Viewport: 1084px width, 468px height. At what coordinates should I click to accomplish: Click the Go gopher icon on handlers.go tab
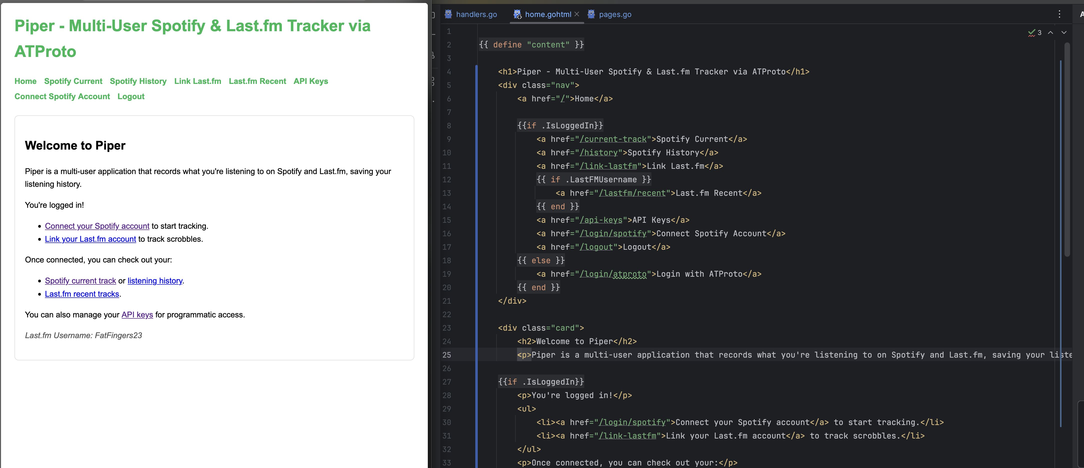(448, 14)
